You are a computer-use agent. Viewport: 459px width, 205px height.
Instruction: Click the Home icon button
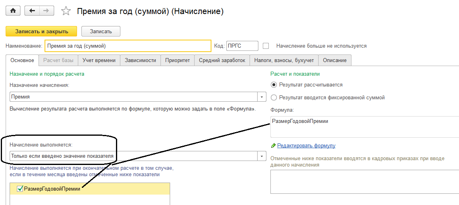[x=12, y=11]
